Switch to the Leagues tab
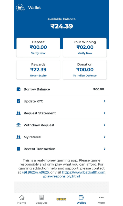 tap(42, 200)
